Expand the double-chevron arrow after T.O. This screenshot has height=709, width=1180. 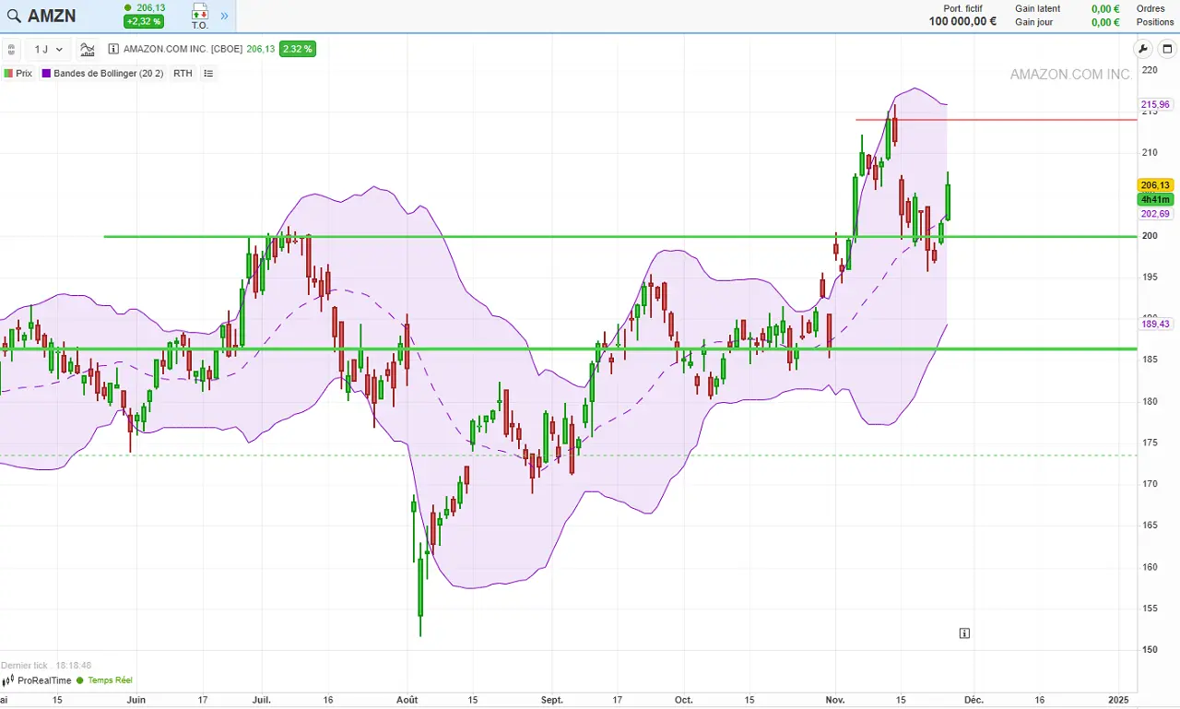[224, 16]
